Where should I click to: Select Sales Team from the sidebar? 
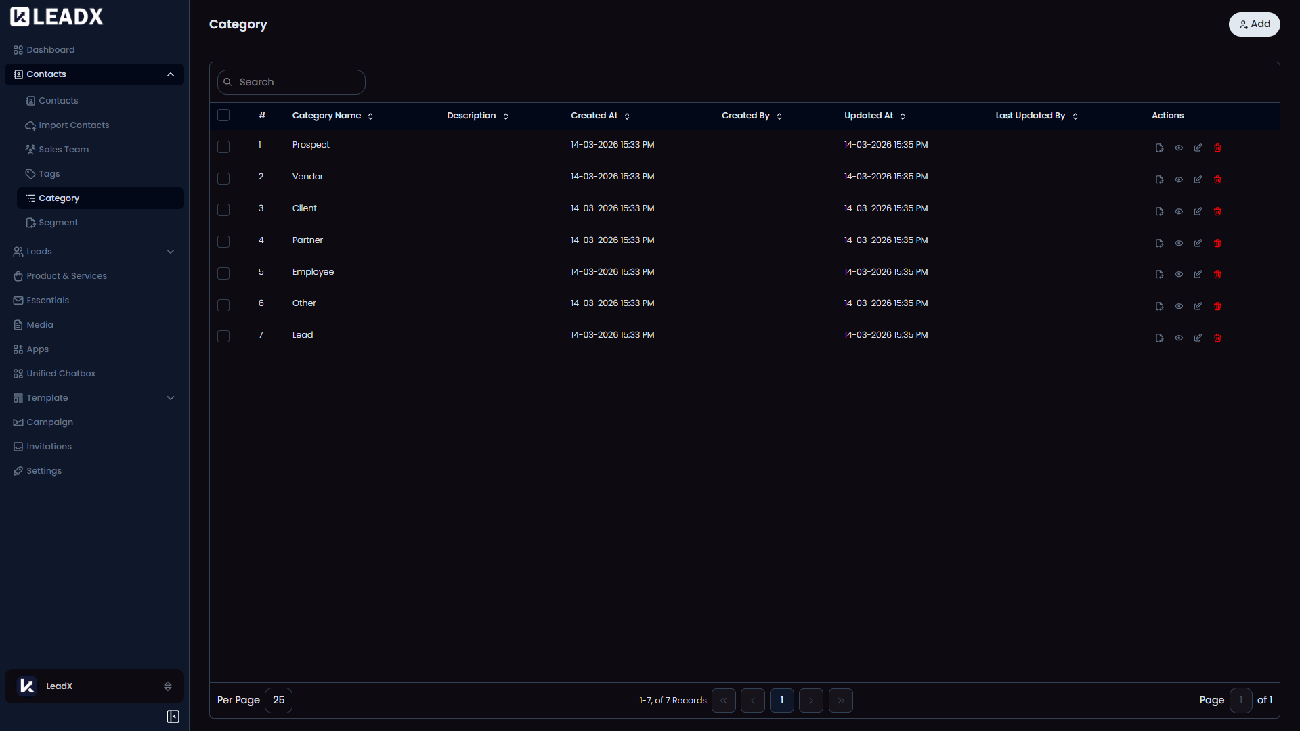click(63, 149)
